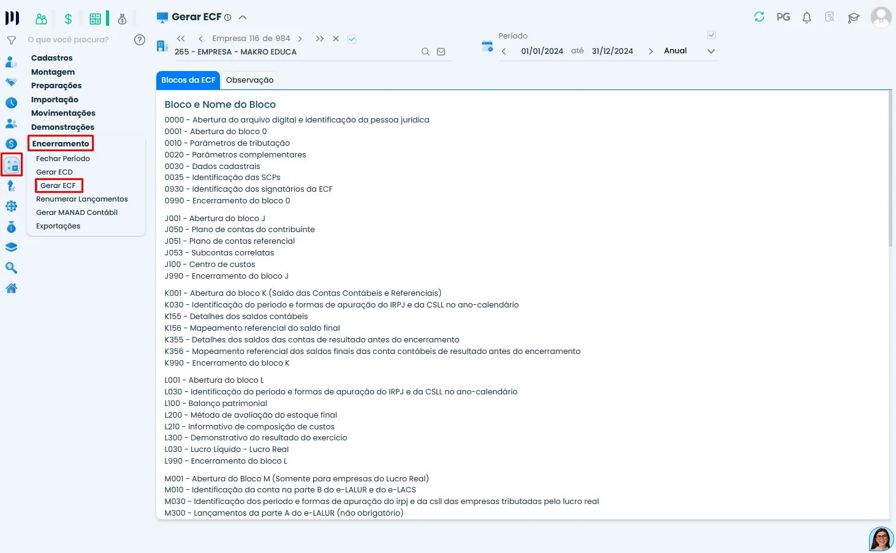Image resolution: width=896 pixels, height=553 pixels.
Task: Toggle the checkbox beside company navigation
Action: click(352, 38)
